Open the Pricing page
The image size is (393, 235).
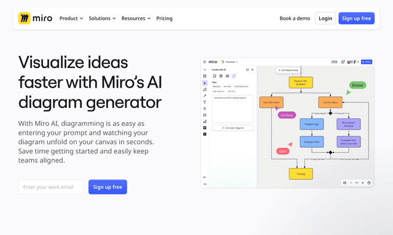(165, 18)
